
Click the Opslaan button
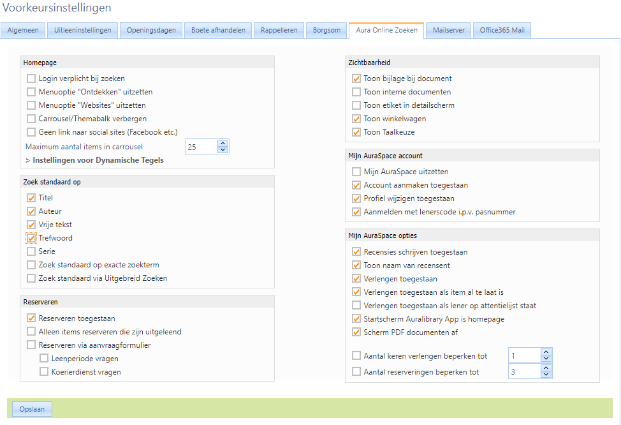pos(32,409)
